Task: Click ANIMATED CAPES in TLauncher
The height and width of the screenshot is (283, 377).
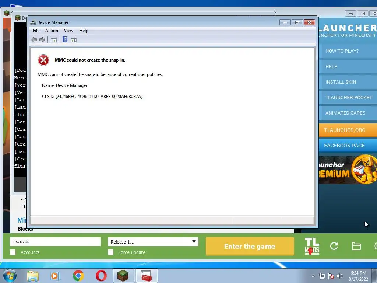Action: pos(348,113)
